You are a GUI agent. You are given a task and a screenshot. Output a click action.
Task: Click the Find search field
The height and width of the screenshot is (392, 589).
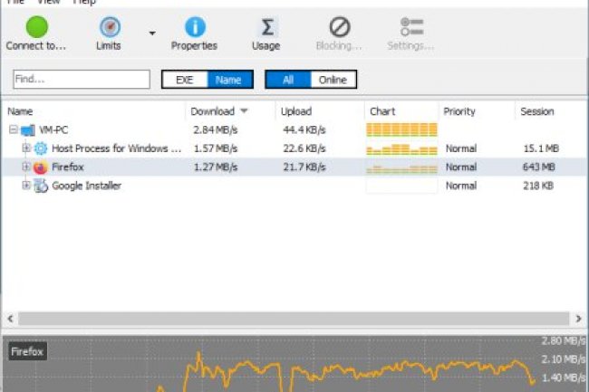(82, 80)
